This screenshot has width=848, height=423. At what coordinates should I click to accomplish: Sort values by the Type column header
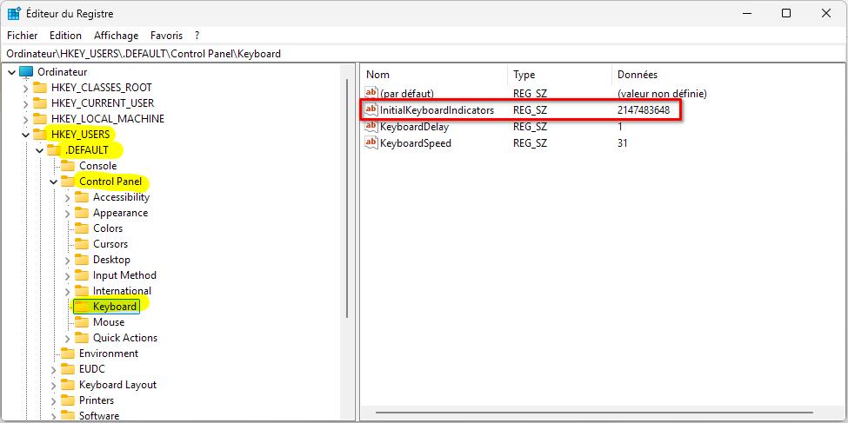560,75
